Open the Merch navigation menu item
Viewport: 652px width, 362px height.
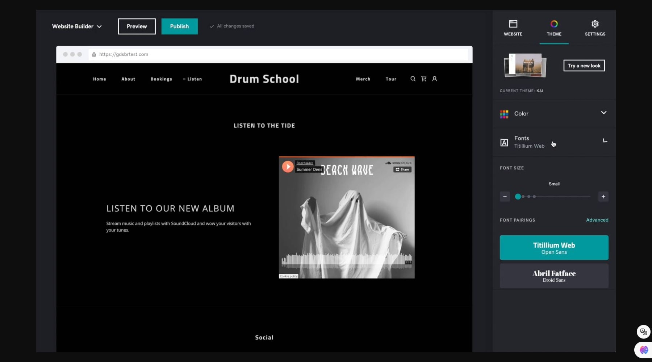click(363, 79)
